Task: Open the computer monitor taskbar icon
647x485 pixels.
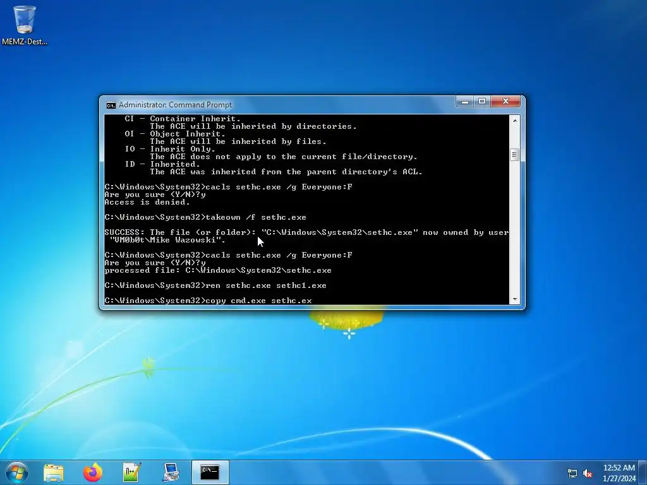Action: pos(171,472)
